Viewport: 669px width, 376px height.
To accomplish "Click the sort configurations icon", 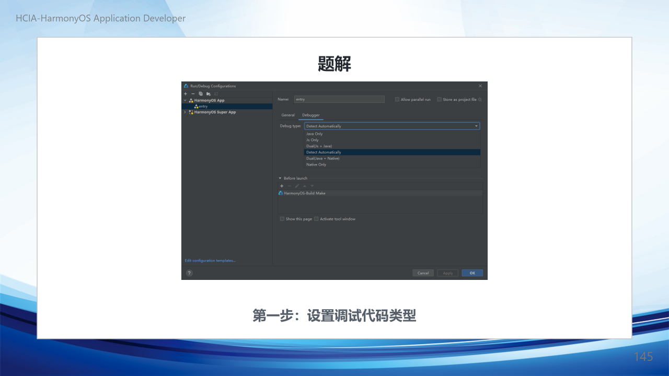I will [216, 93].
